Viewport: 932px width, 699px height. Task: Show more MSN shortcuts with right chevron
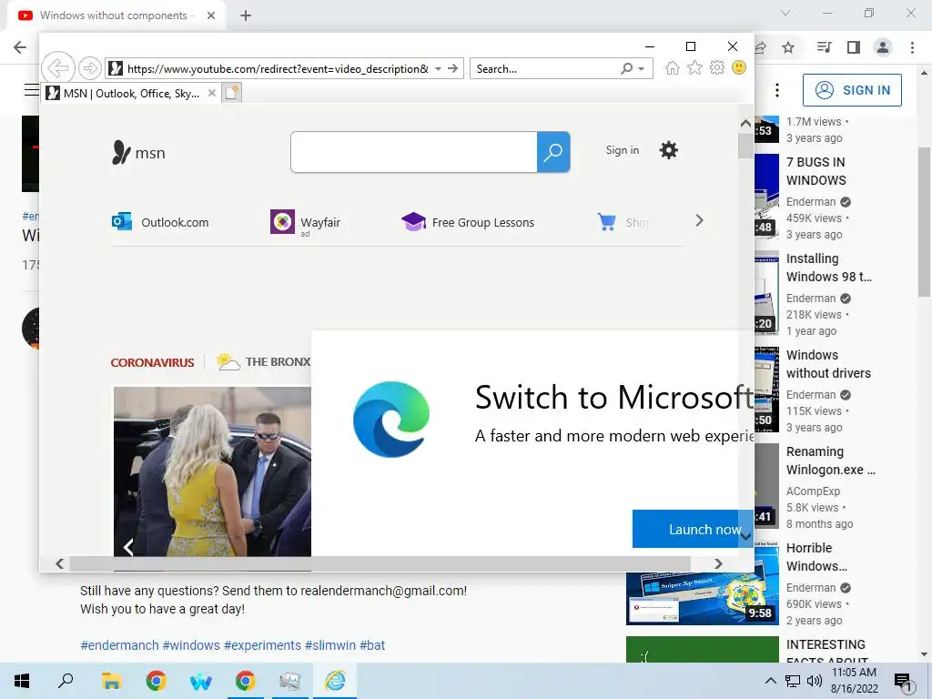[x=700, y=221]
